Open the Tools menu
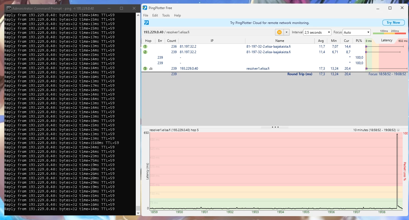Viewport: 409px width, 220px height. tap(166, 15)
